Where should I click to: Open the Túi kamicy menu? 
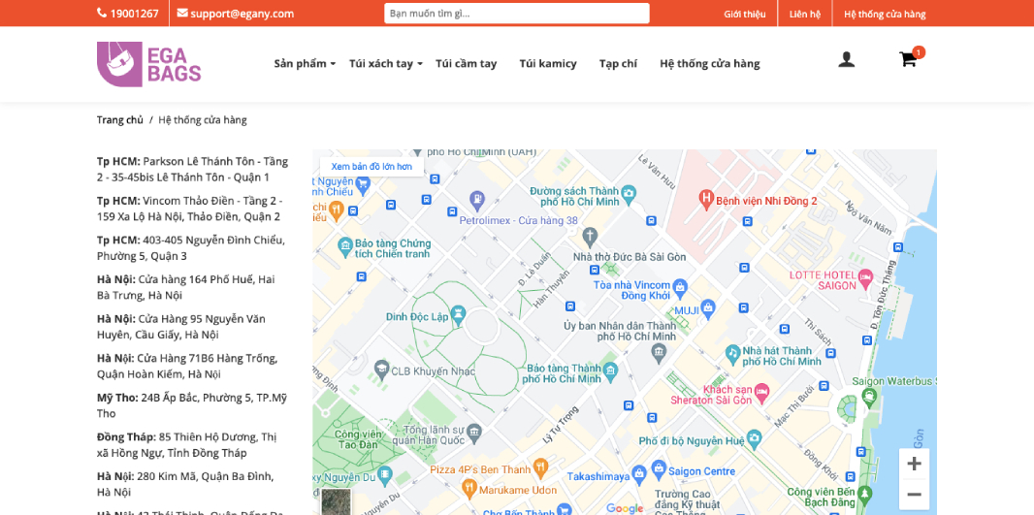click(x=548, y=64)
